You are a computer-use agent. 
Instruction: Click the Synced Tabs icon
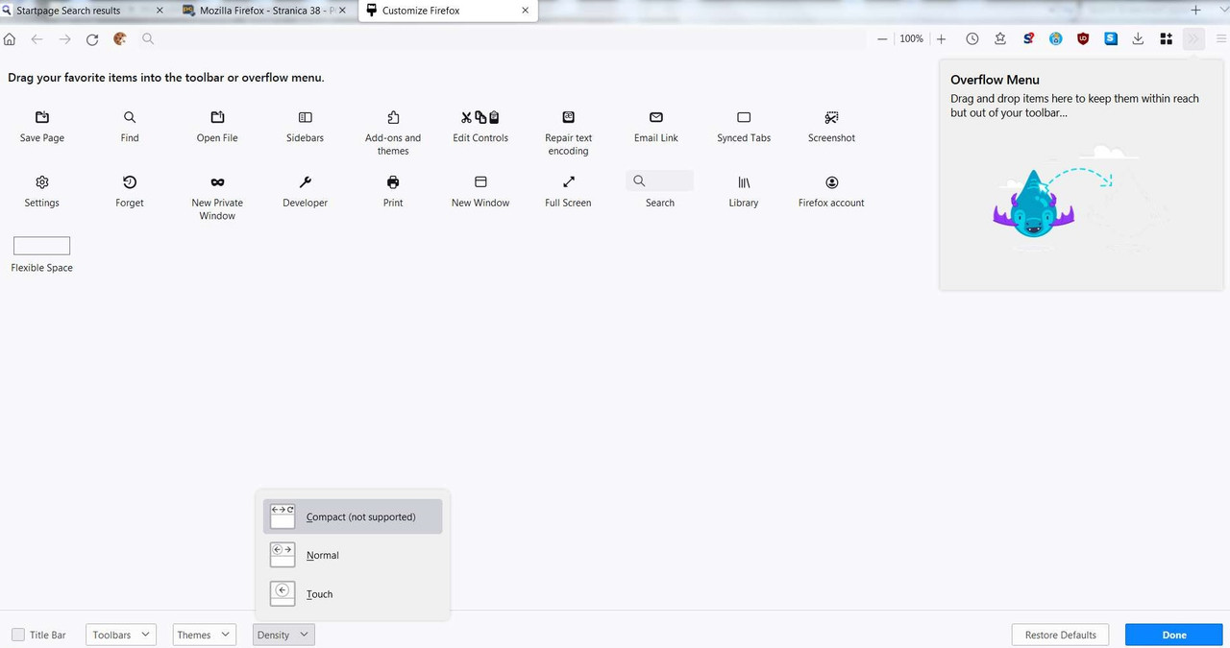744,117
